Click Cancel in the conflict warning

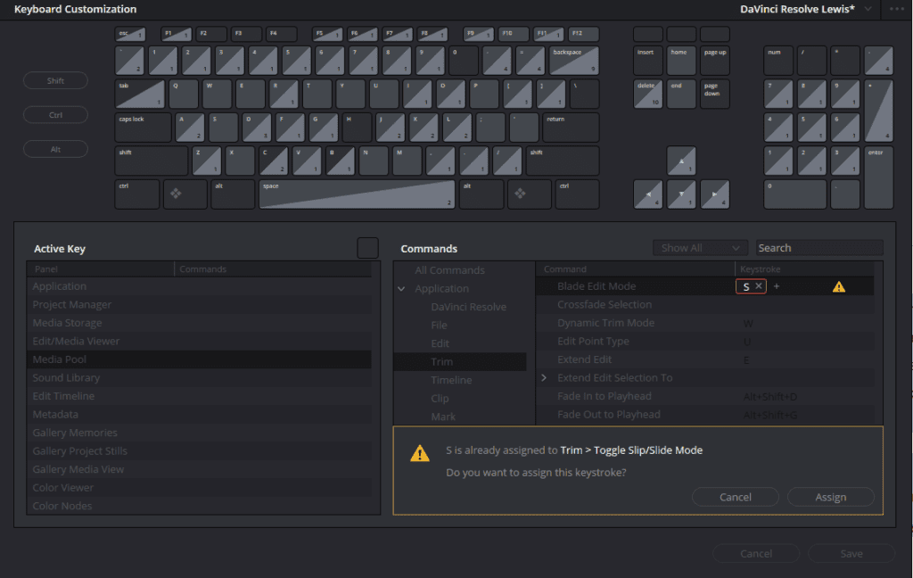[x=736, y=497]
